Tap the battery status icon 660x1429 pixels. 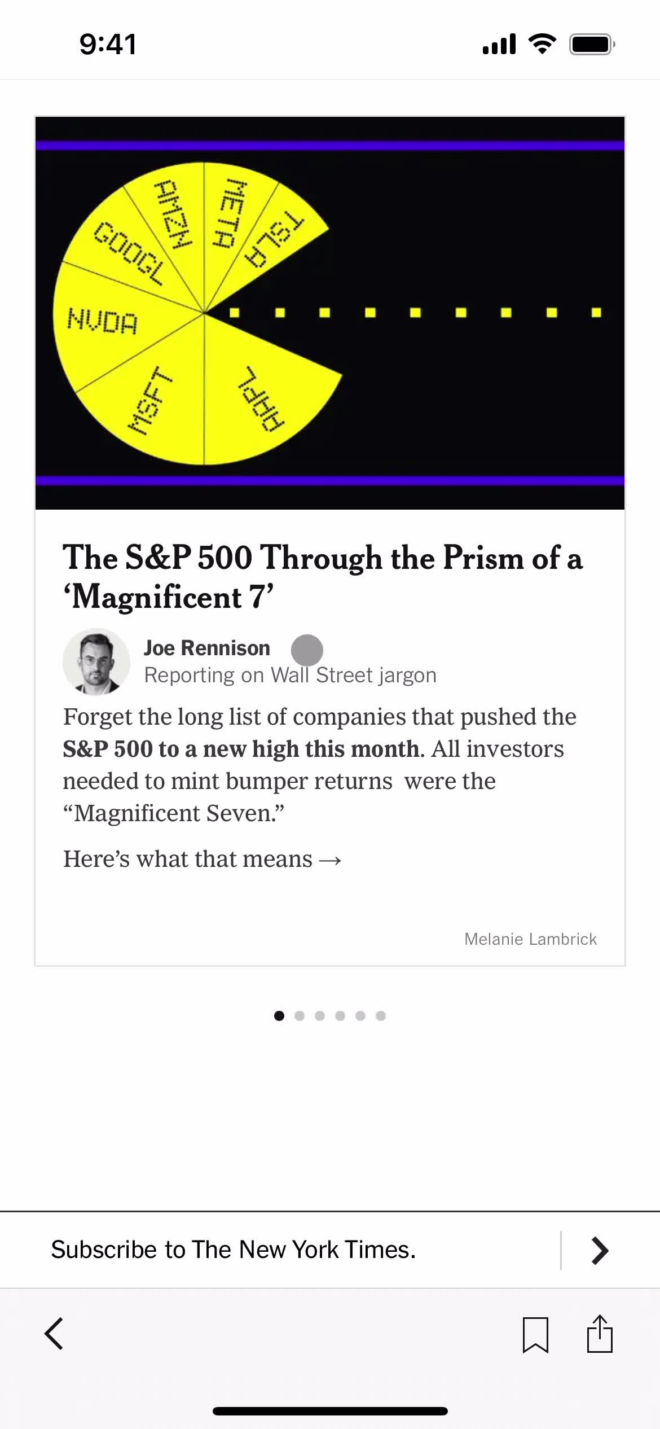(592, 44)
